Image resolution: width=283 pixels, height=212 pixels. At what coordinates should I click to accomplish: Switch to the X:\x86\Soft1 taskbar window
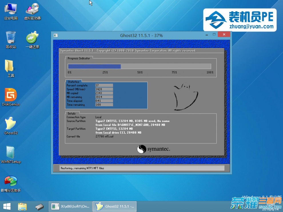[70, 206]
